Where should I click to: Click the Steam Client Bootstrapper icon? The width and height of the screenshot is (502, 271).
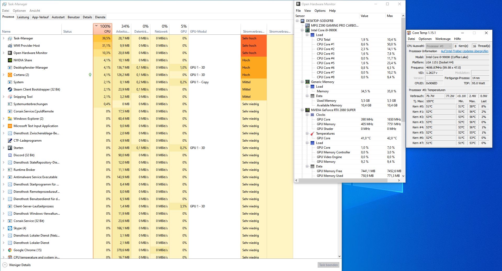(10, 89)
